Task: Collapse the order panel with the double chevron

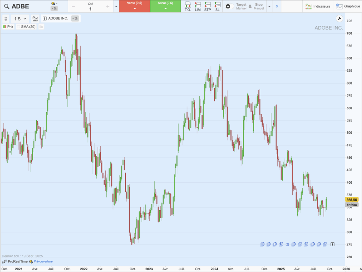Action: click(277, 6)
